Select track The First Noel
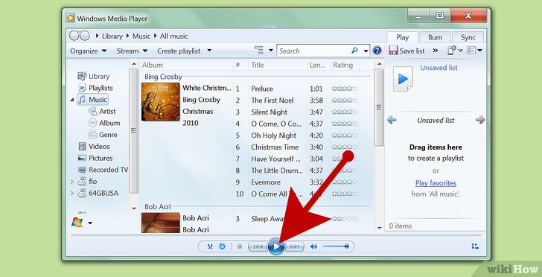This screenshot has width=542, height=277. tap(272, 101)
